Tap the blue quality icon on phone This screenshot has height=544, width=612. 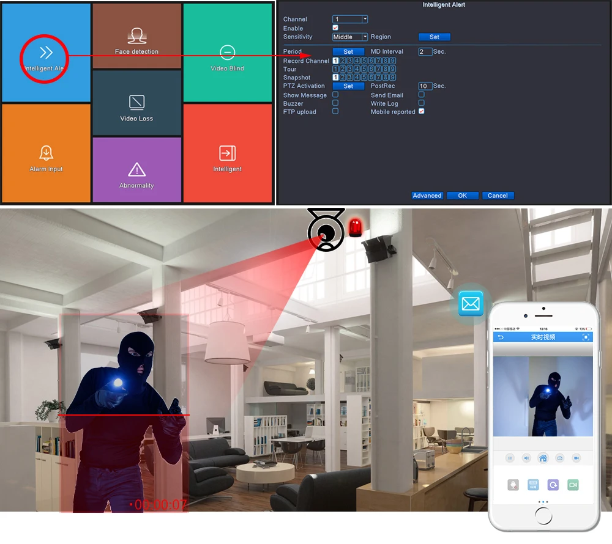coord(533,485)
